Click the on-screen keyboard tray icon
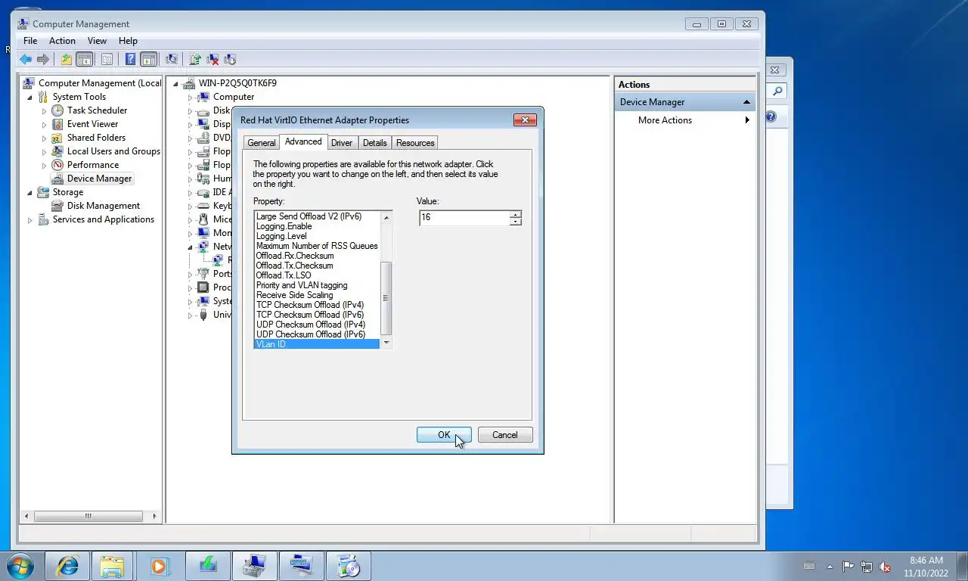The height and width of the screenshot is (581, 968). 809,567
